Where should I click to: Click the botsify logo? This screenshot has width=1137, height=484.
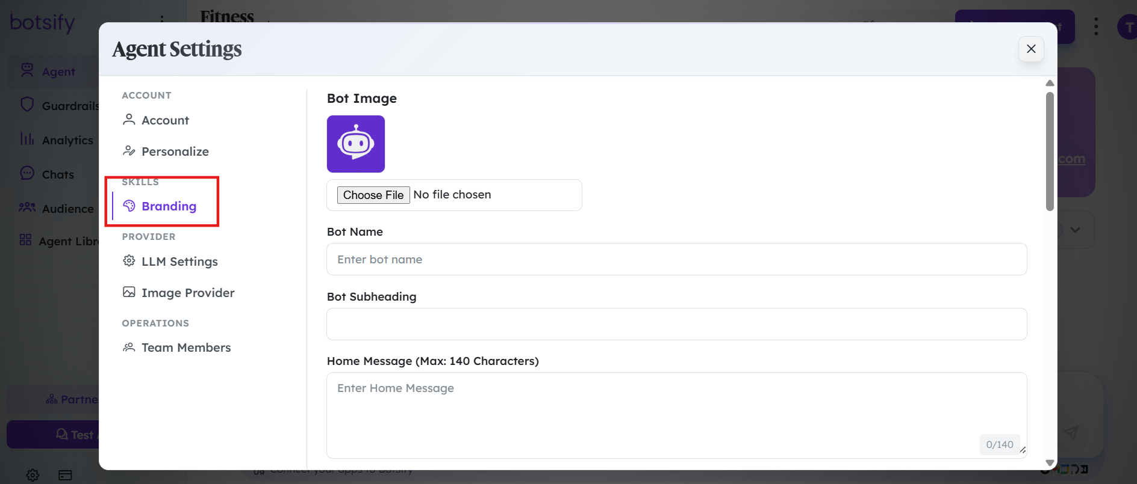43,23
